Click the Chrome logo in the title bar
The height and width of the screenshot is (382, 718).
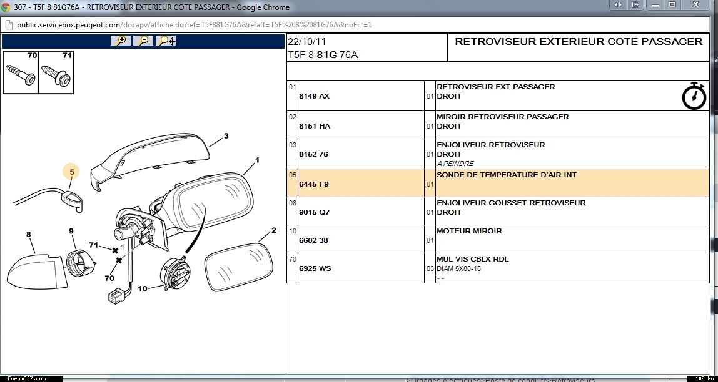coord(6,7)
